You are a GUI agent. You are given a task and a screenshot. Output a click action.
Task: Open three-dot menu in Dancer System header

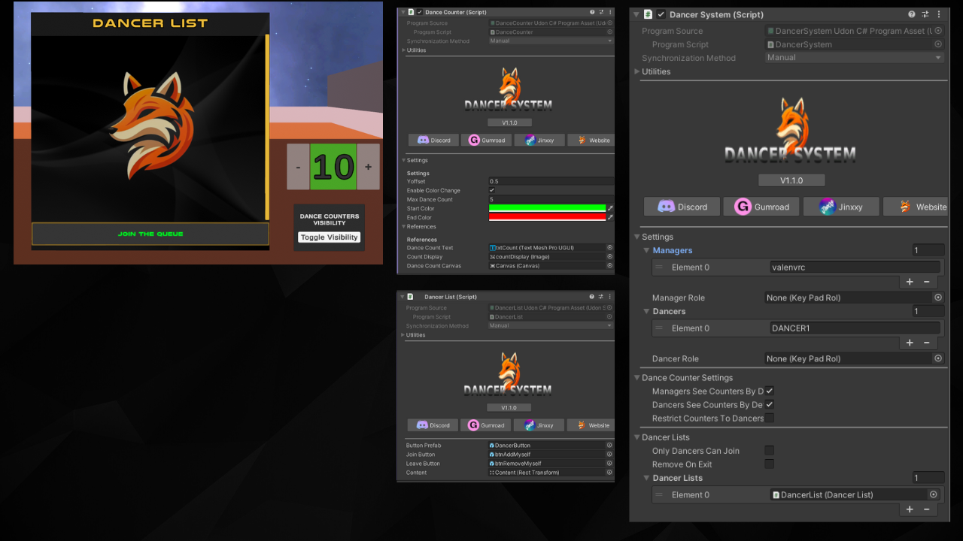[939, 14]
